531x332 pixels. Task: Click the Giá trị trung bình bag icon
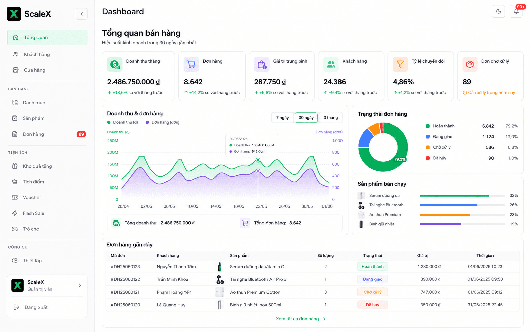(262, 64)
